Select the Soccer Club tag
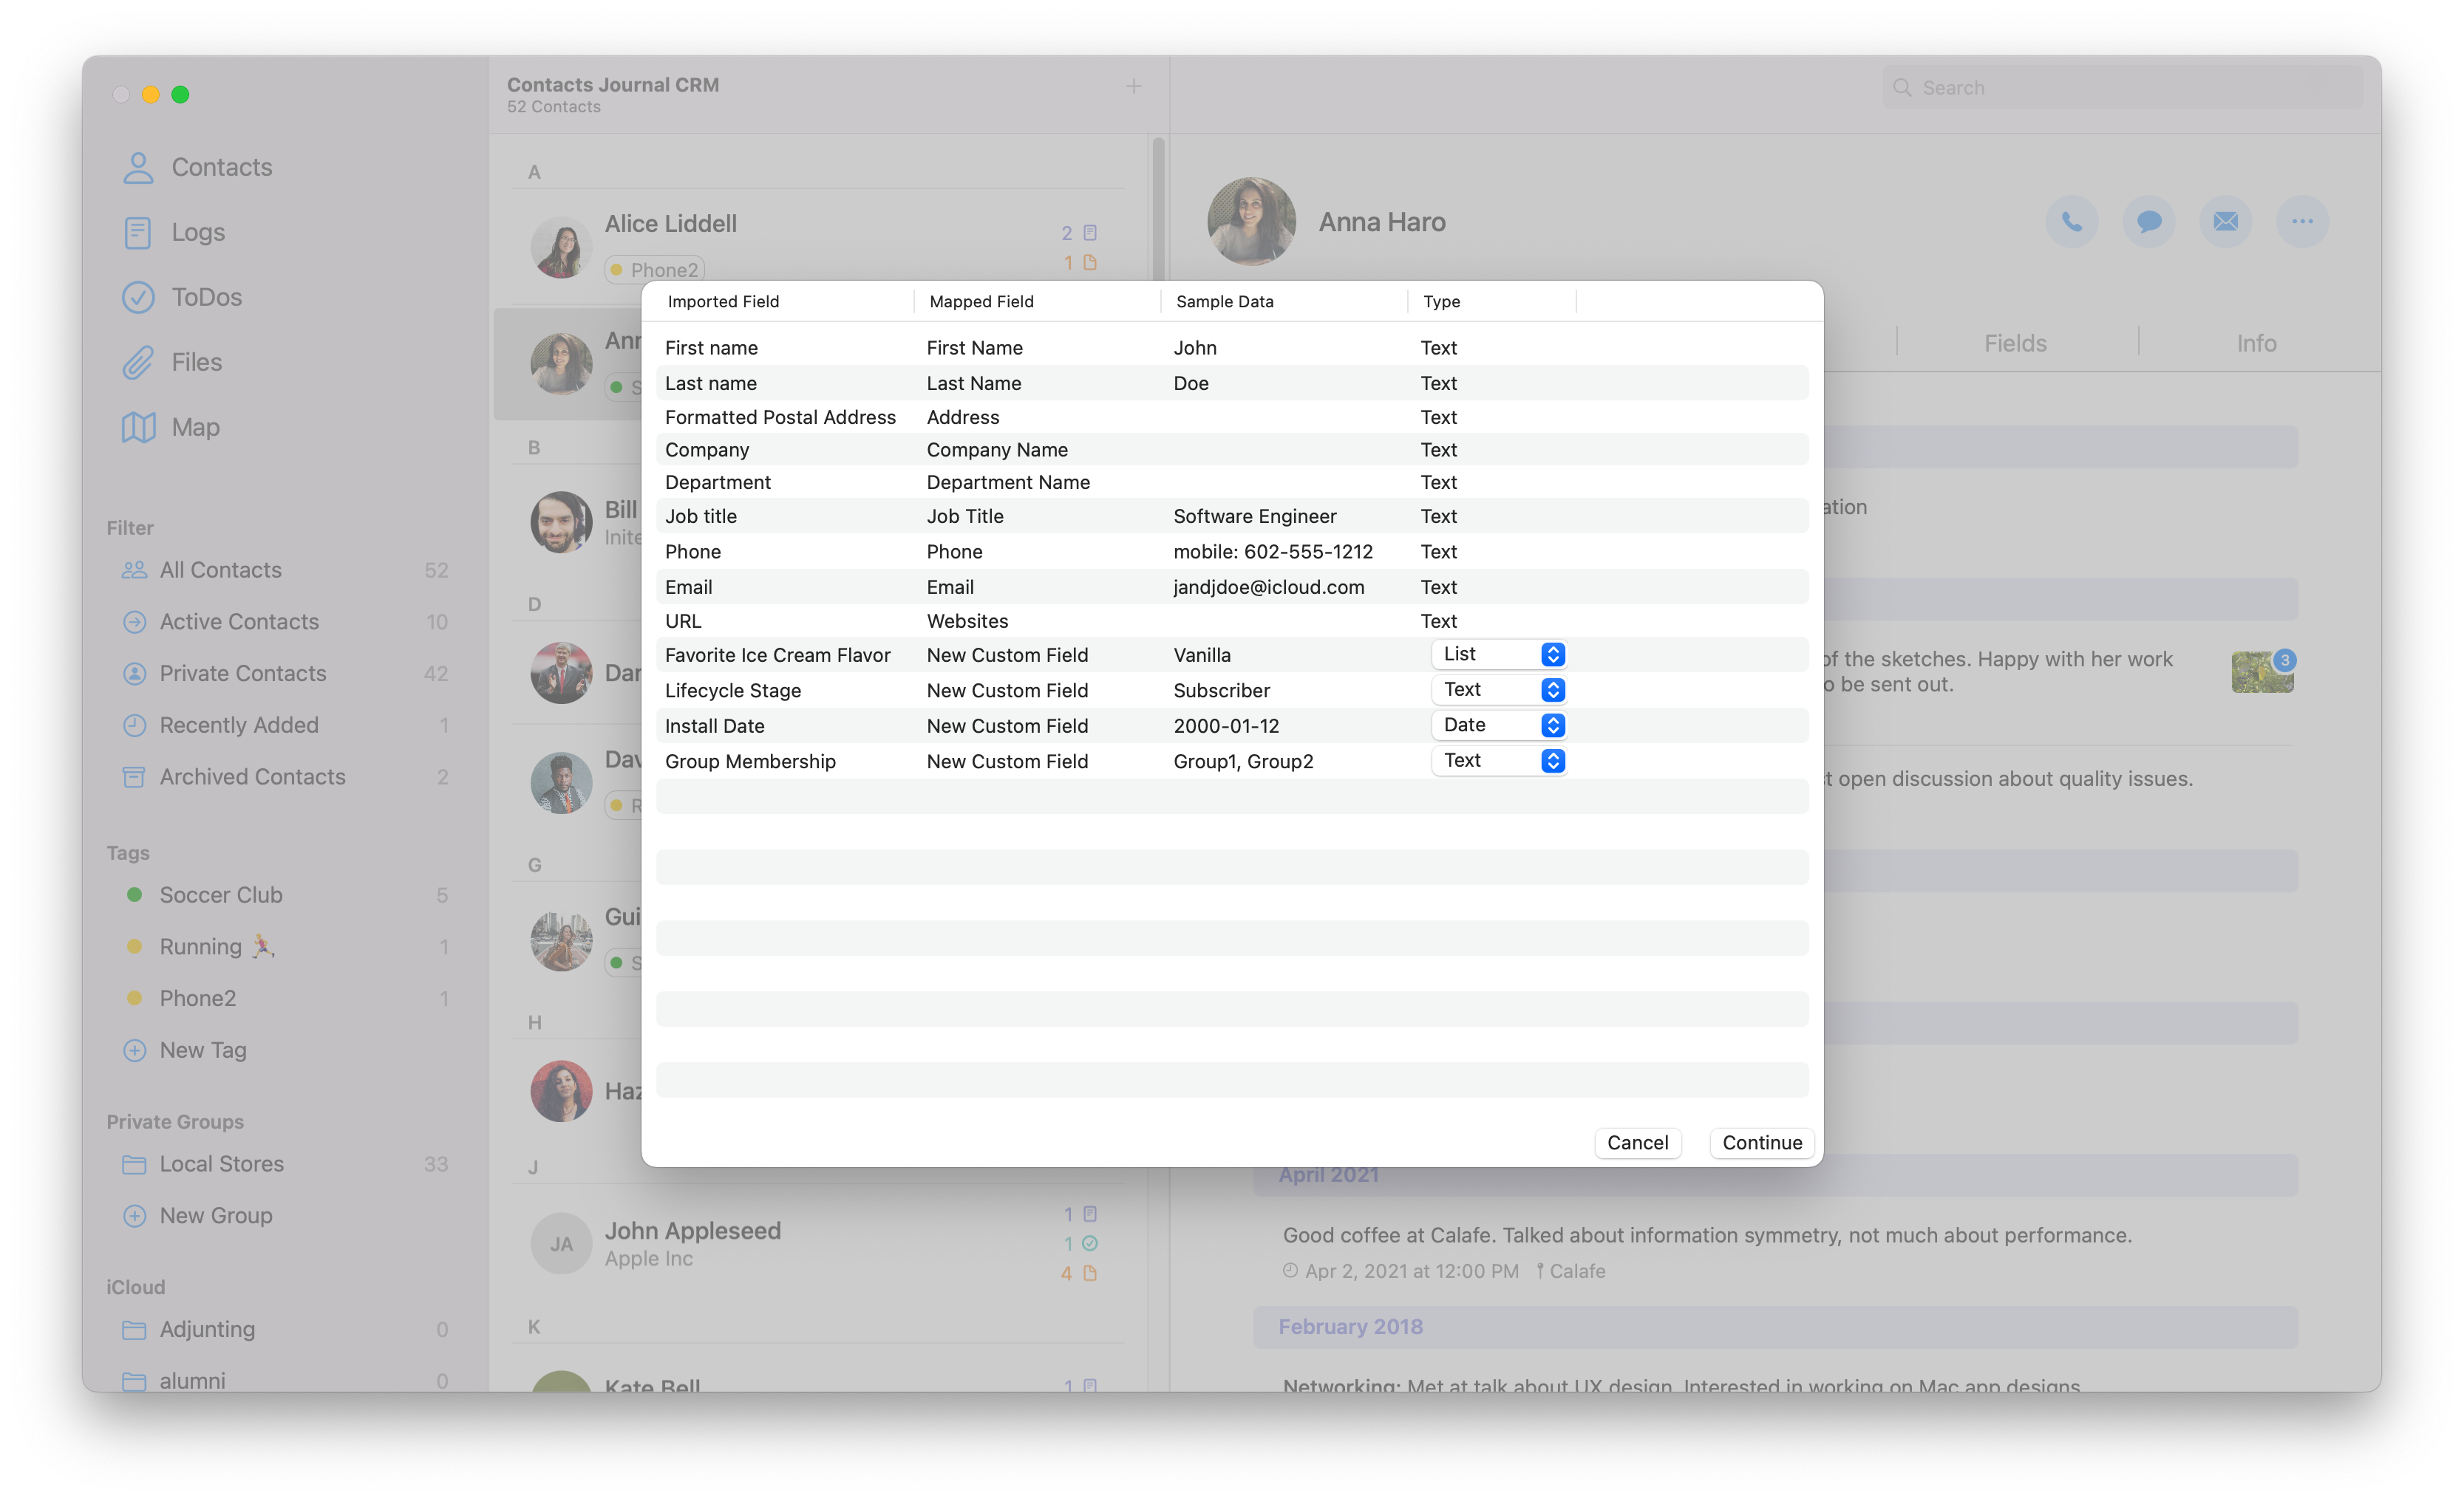This screenshot has height=1501, width=2464. pyautogui.click(x=221, y=895)
